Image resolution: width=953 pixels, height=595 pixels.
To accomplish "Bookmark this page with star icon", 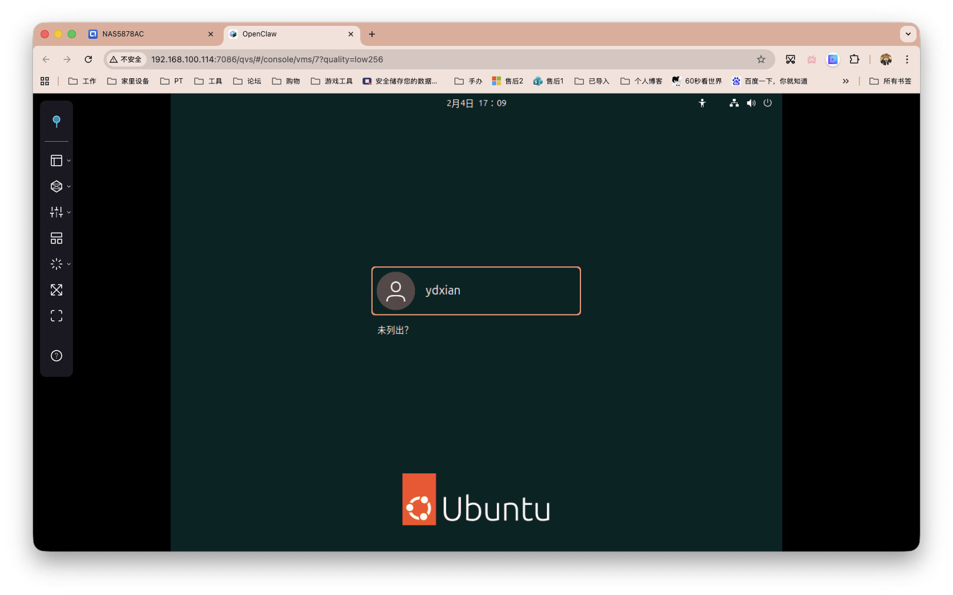I will click(761, 59).
